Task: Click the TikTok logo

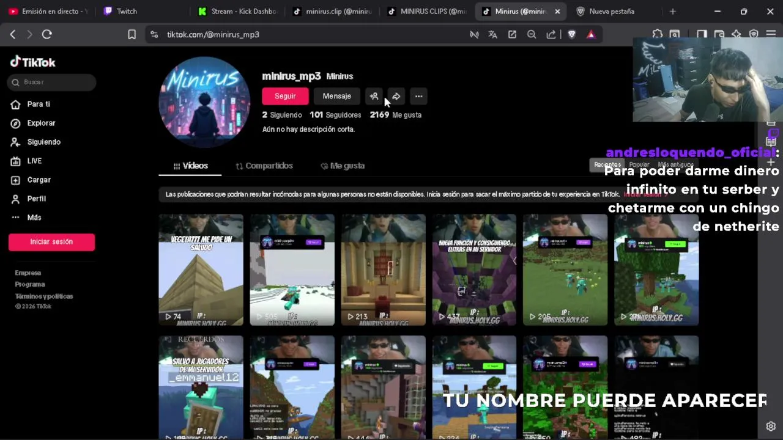Action: click(x=33, y=62)
